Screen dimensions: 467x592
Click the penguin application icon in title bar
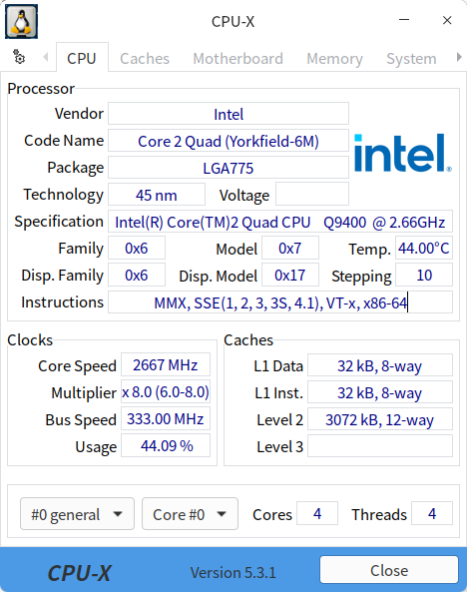[x=21, y=21]
